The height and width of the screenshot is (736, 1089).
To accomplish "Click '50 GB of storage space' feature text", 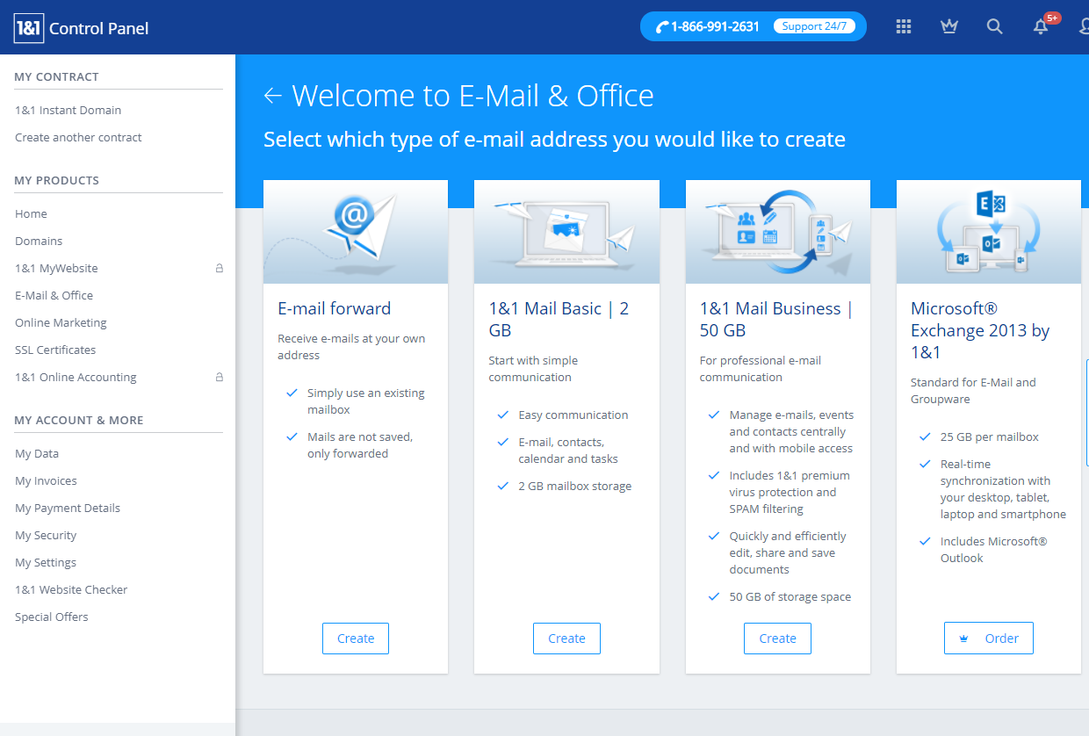I will pos(790,597).
